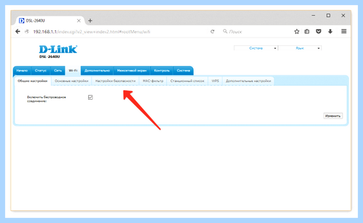Switch to Основные настройки sub-tab
This screenshot has width=363, height=223.
point(71,81)
